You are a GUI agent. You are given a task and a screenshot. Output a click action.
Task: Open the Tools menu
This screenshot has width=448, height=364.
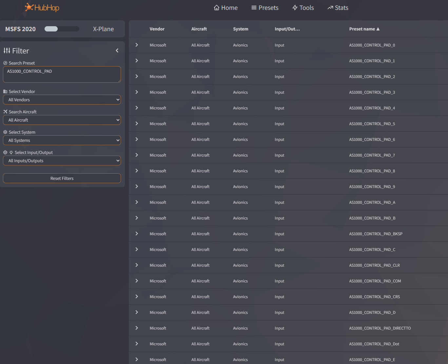(303, 8)
